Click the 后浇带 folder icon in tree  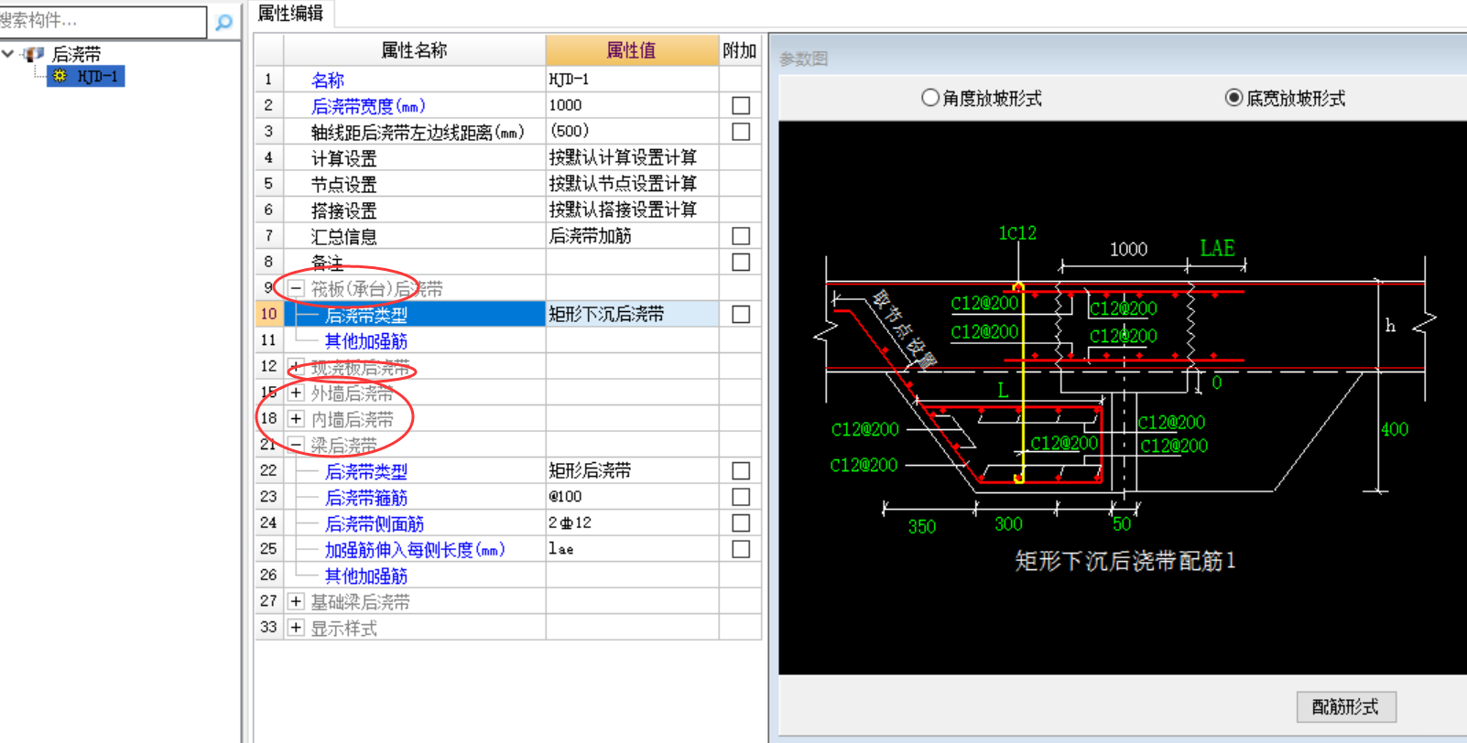tap(34, 54)
